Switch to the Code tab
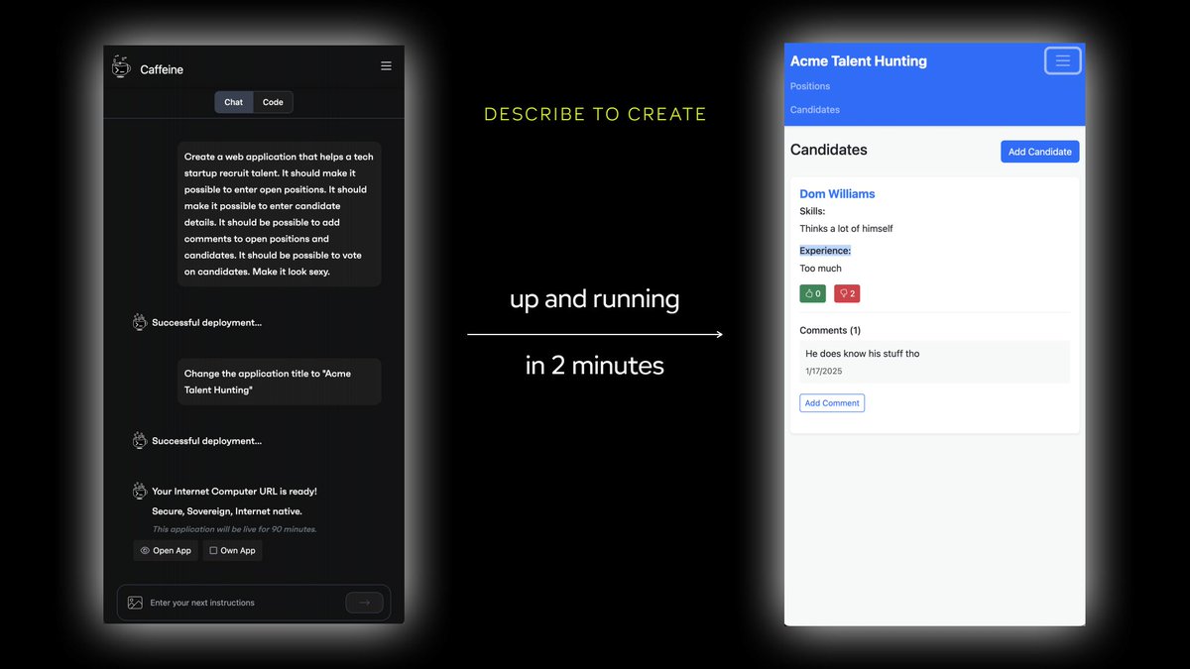Screen dimensions: 1190x669 tap(273, 102)
